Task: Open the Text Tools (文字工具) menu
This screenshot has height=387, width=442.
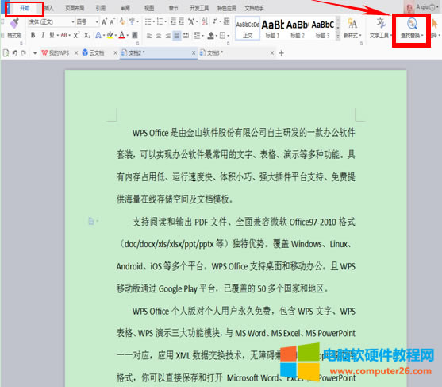Action: pyautogui.click(x=380, y=29)
